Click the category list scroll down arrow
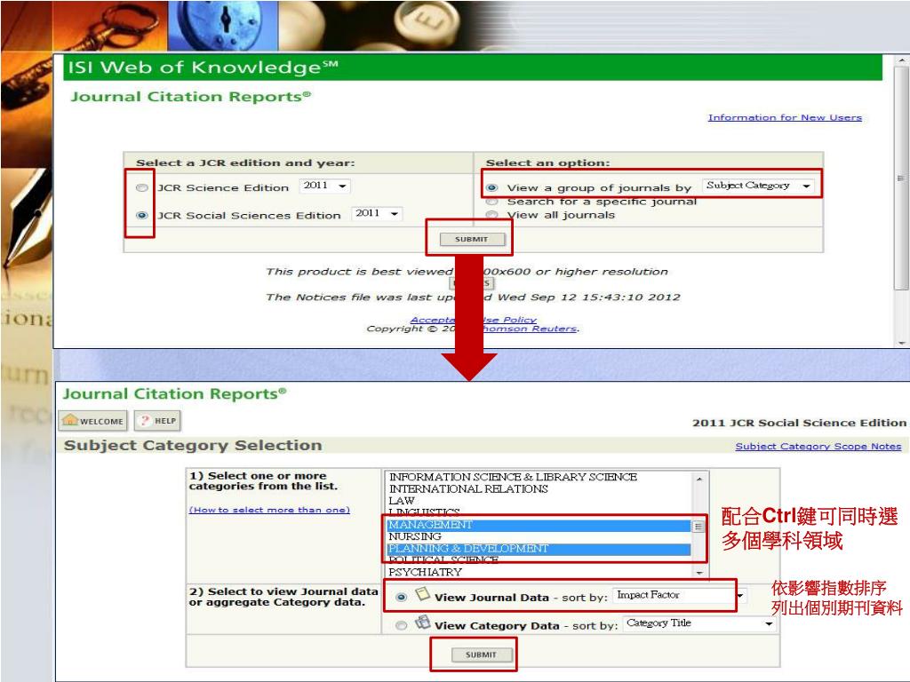This screenshot has width=910, height=682. coord(699,573)
